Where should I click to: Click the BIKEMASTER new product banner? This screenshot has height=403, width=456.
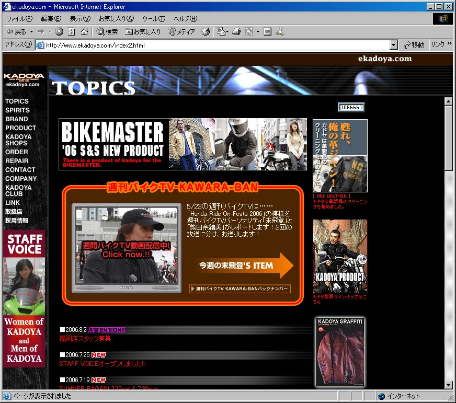click(x=183, y=144)
